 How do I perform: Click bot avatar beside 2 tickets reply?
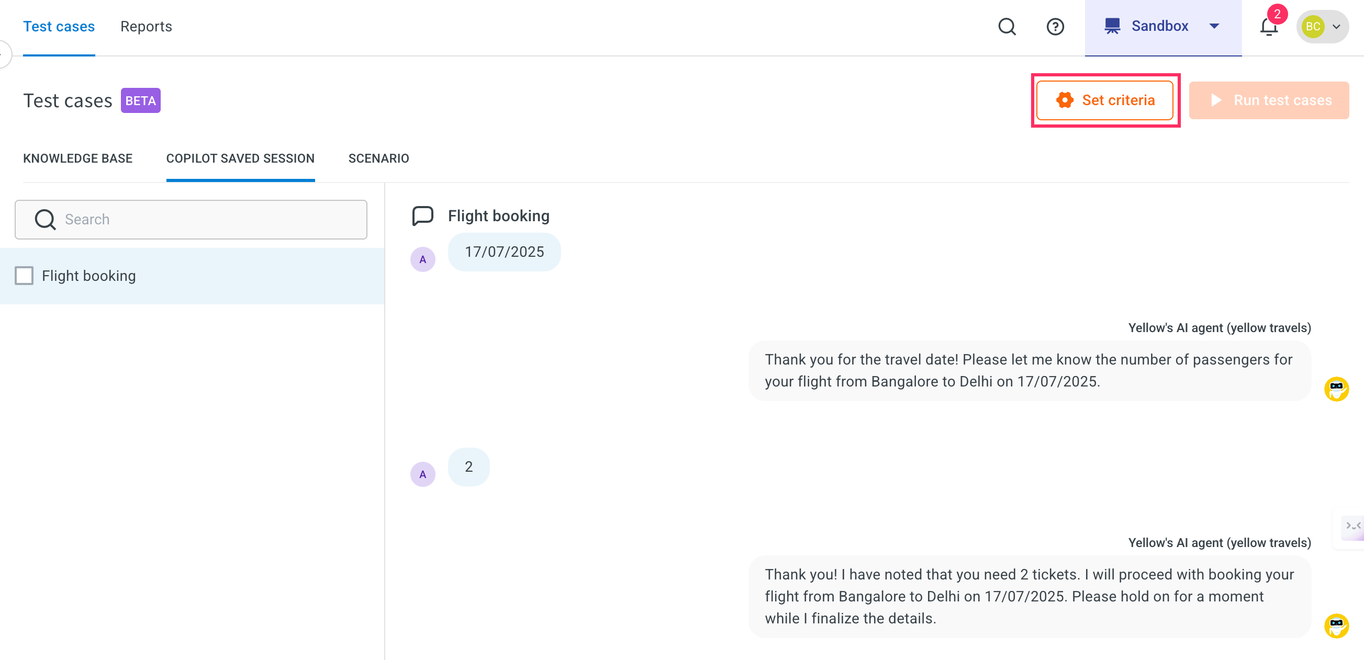pyautogui.click(x=1336, y=625)
